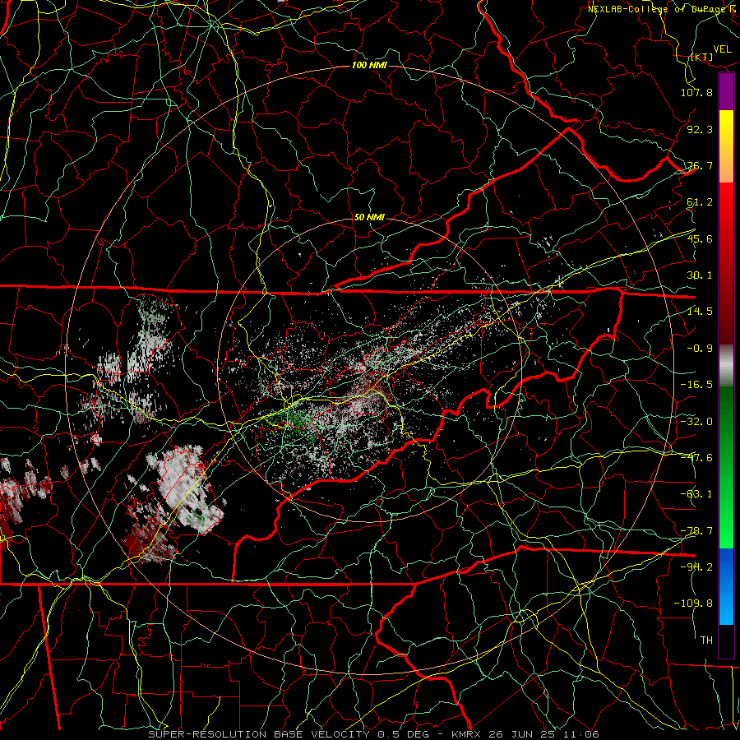Click the "[KT]" units label
The image size is (740, 740).
701,57
